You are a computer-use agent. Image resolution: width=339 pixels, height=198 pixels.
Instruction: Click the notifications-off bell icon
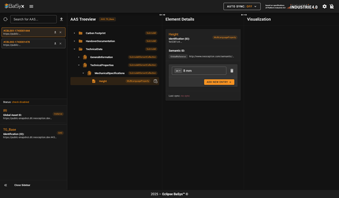[331, 6]
